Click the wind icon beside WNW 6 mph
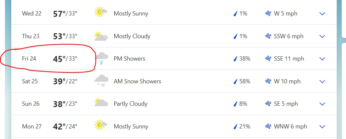 coord(268,126)
